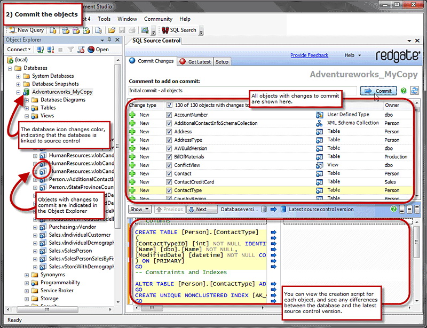Open the Connect dropdown
This screenshot has width=427, height=328.
pos(19,50)
